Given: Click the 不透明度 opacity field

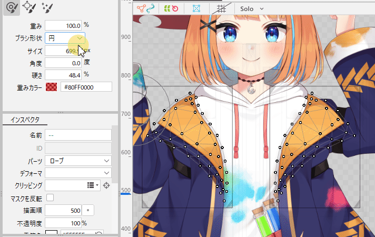Looking at the screenshot, I should (x=63, y=223).
